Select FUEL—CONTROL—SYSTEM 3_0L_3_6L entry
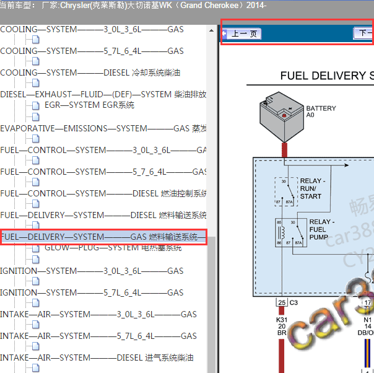This screenshot has height=373, width=374. (103, 151)
